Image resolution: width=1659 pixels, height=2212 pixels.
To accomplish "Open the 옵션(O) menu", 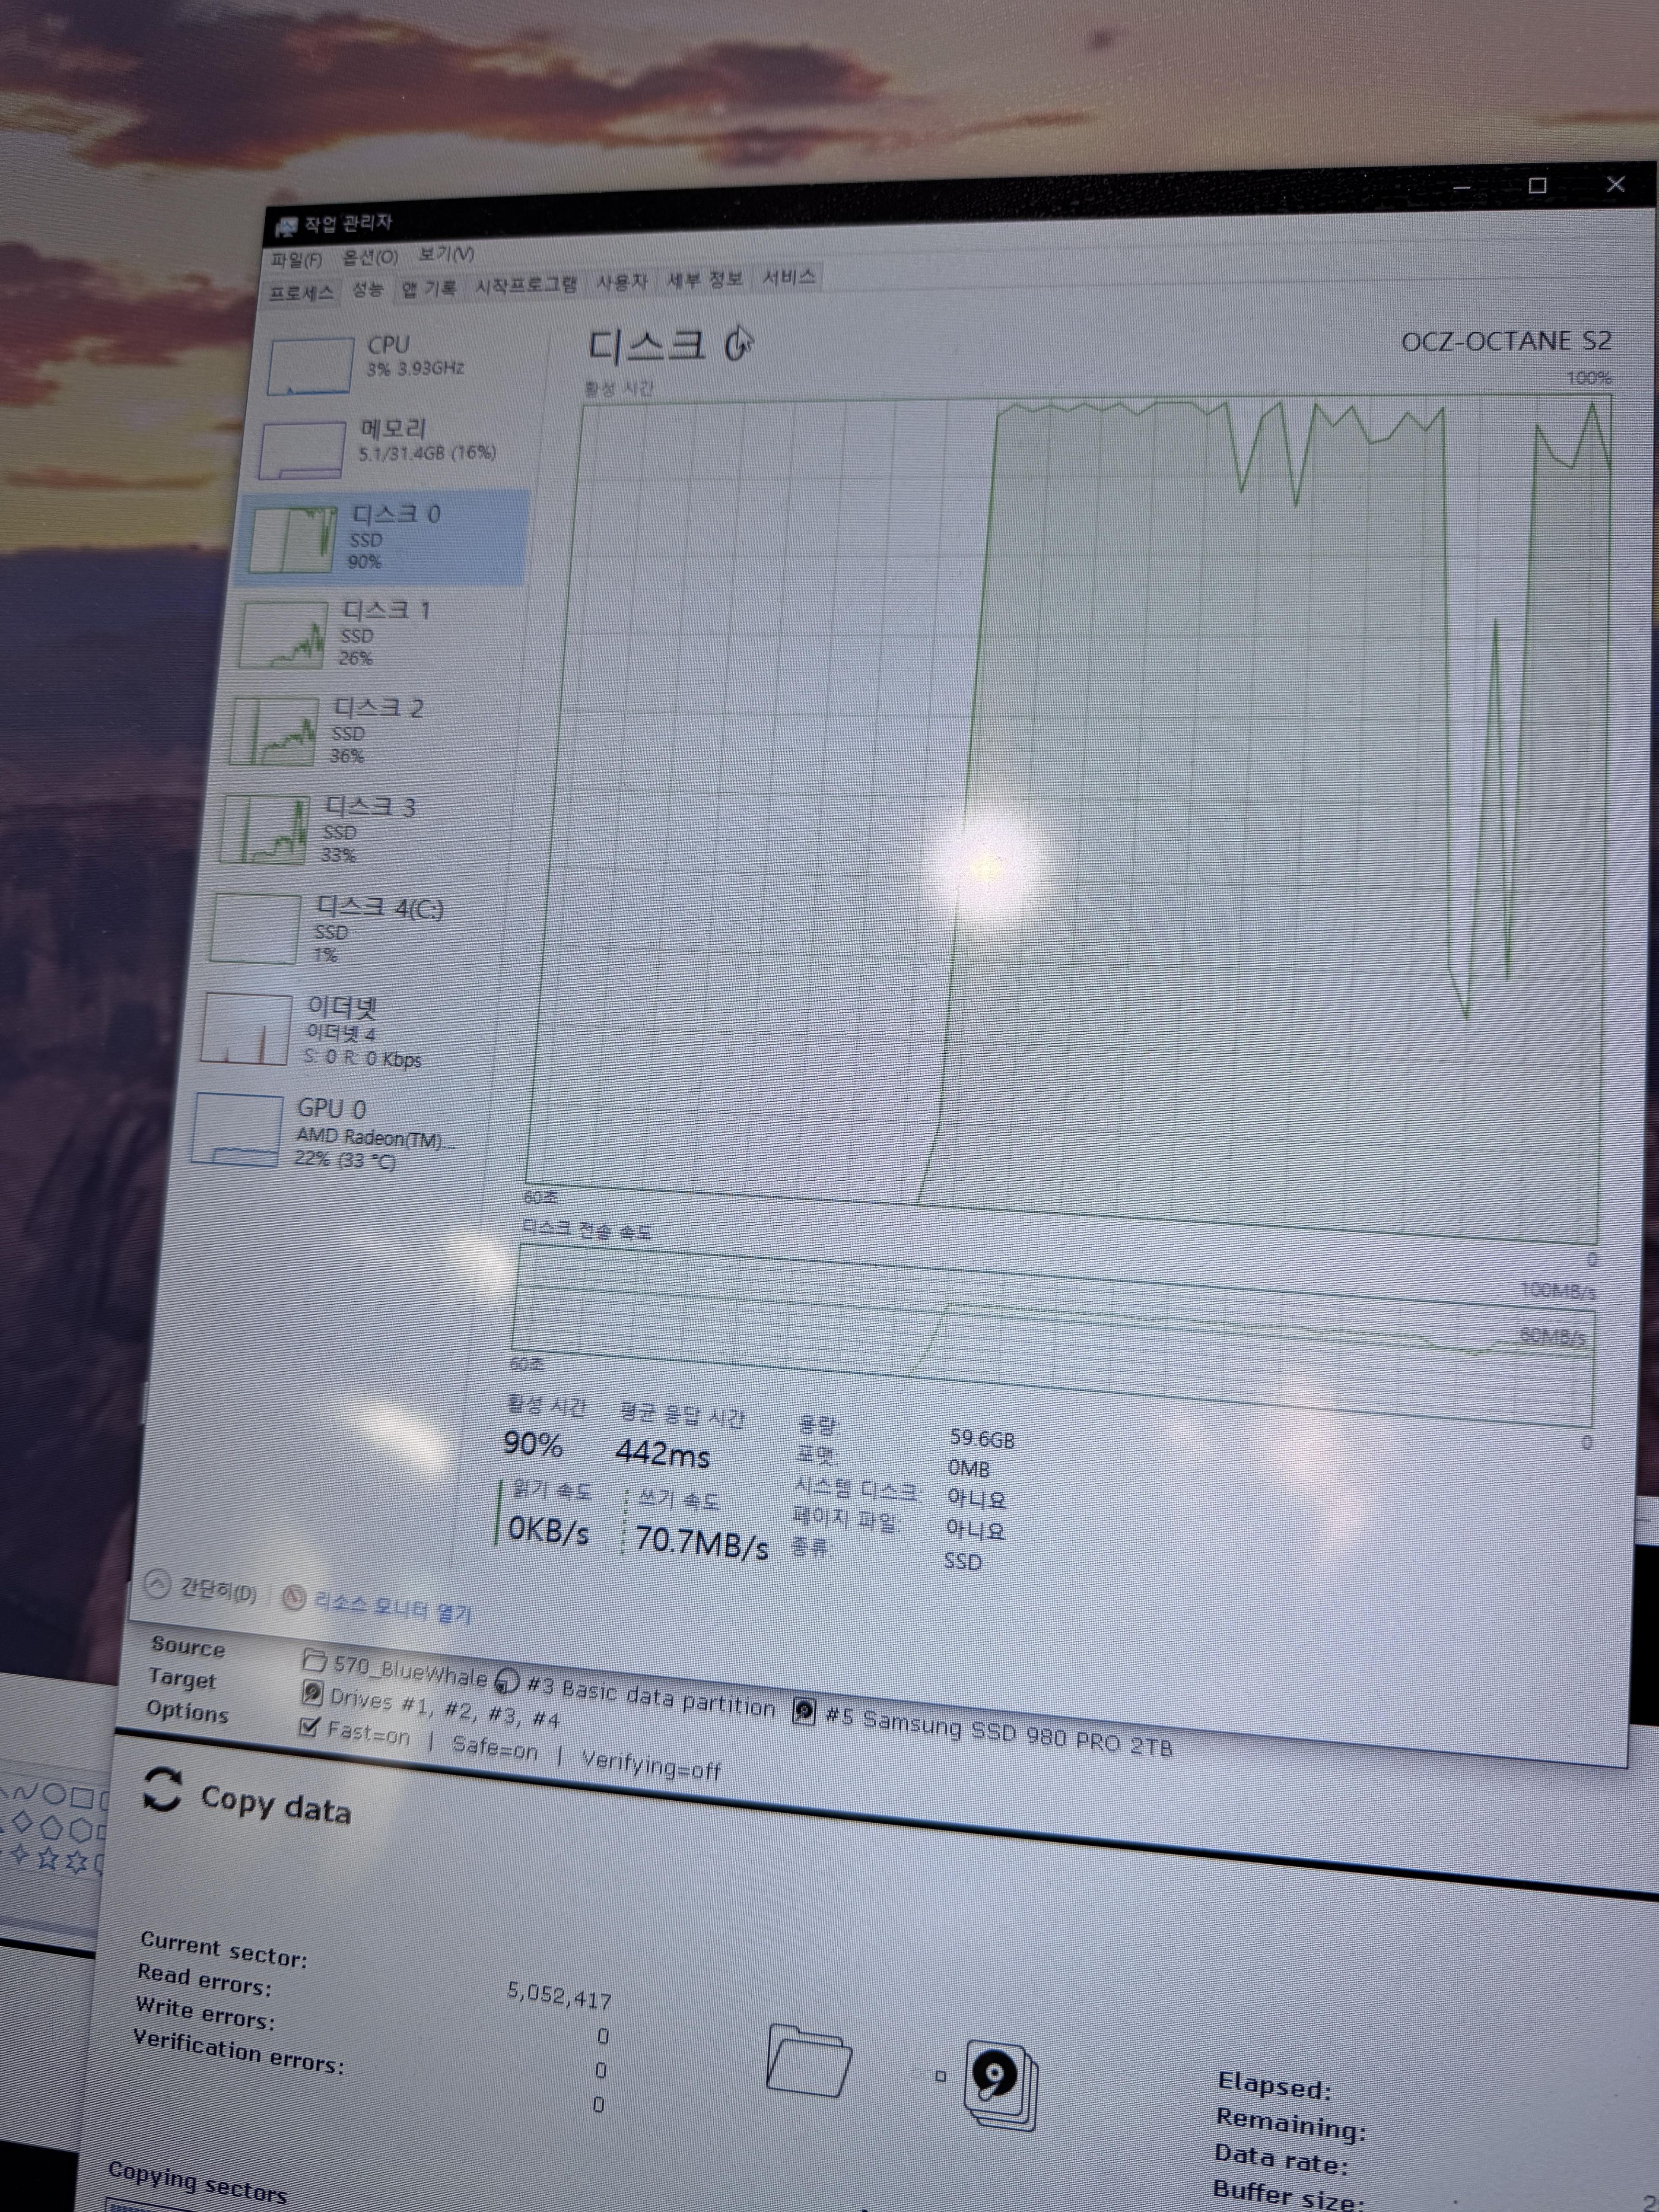I will 370,257.
